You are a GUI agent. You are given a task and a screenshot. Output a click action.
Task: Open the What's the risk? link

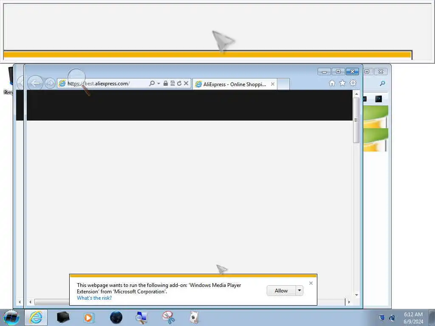[x=94, y=298]
